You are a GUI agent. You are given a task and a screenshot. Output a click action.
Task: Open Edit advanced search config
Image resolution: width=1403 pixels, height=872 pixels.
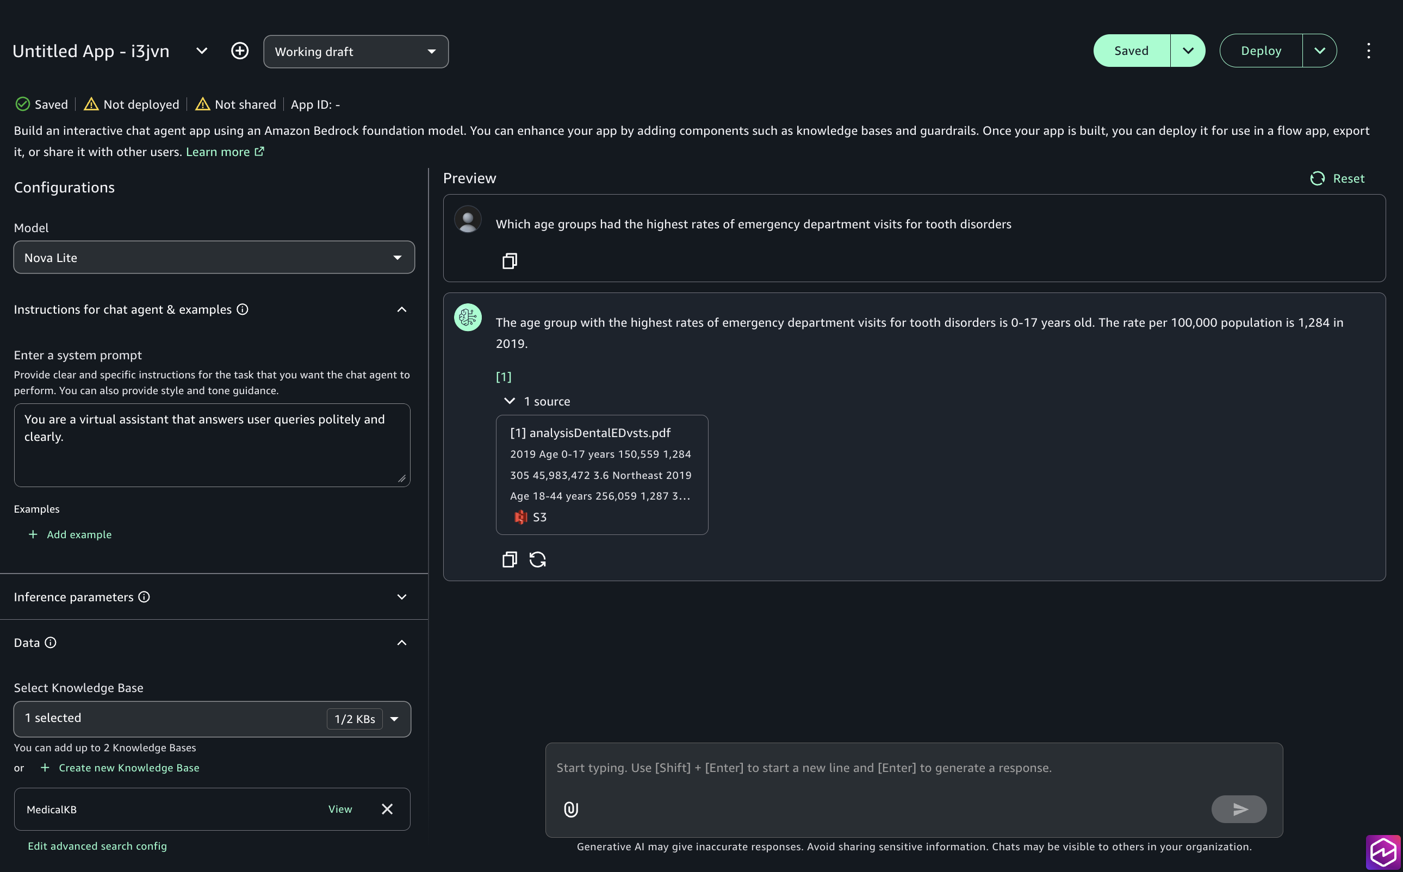(97, 846)
